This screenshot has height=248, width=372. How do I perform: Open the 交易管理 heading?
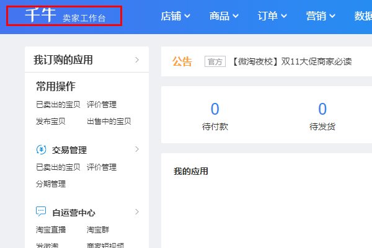point(69,150)
